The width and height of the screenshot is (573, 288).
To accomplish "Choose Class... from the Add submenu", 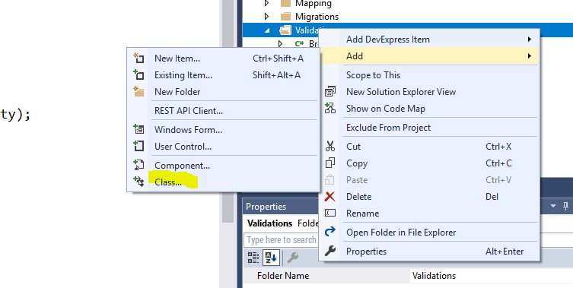I will (x=168, y=182).
